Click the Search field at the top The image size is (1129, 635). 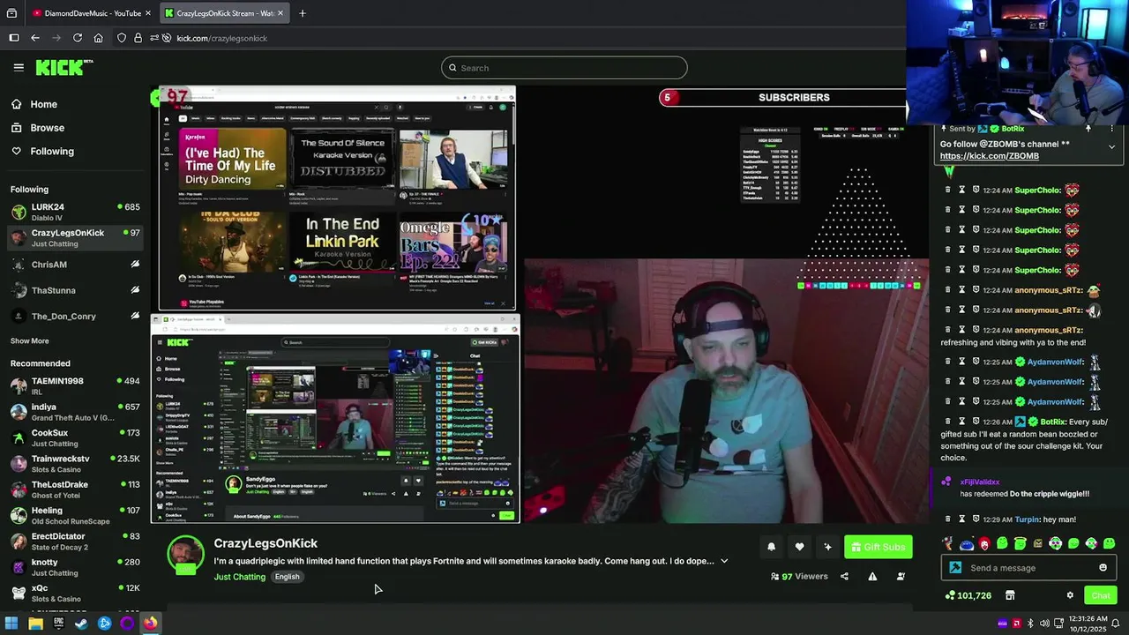pos(564,68)
